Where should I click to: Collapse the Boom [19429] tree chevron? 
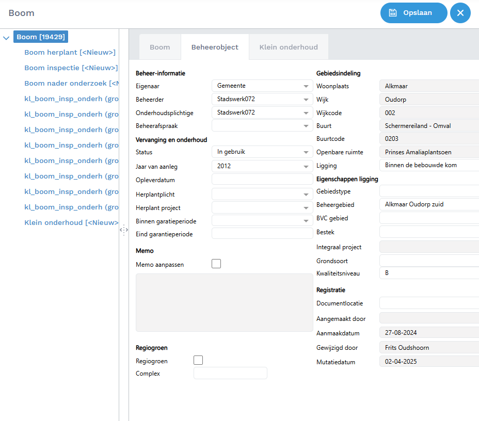tap(6, 37)
